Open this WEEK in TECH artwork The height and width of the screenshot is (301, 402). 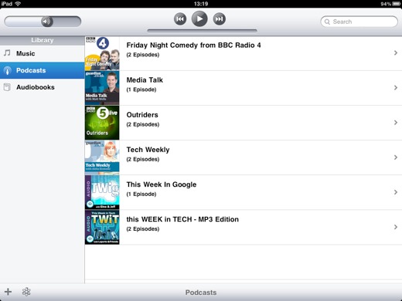pos(102,227)
